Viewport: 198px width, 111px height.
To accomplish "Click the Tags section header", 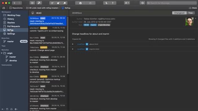I will coord(3,46).
